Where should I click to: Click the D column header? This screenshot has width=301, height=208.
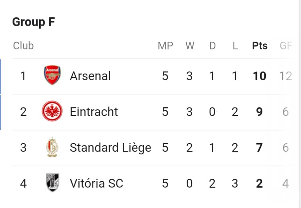[x=212, y=46]
